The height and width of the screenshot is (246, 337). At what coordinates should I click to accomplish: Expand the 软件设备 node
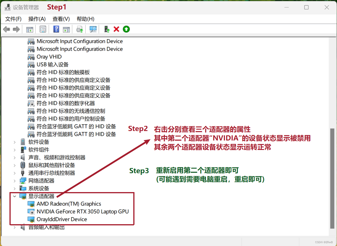(x=14, y=142)
